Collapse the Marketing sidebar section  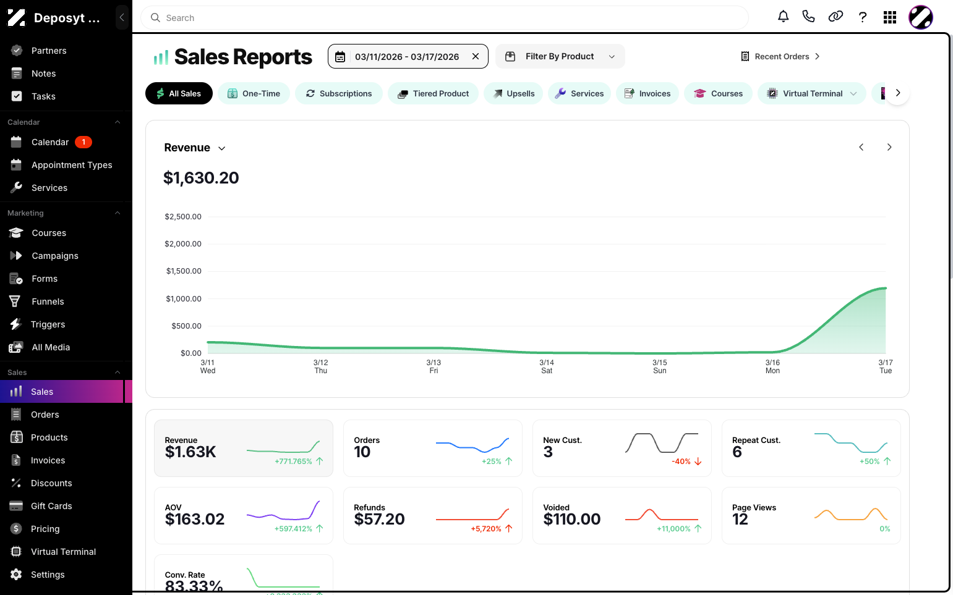118,213
